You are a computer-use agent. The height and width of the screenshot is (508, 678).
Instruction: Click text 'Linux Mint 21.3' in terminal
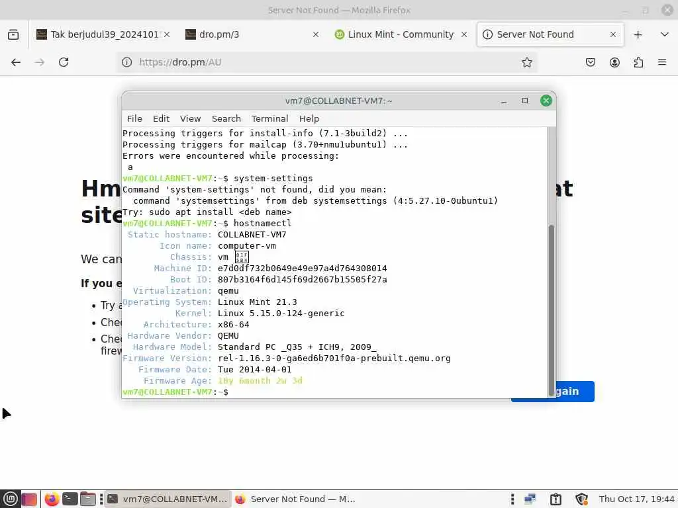[258, 302]
